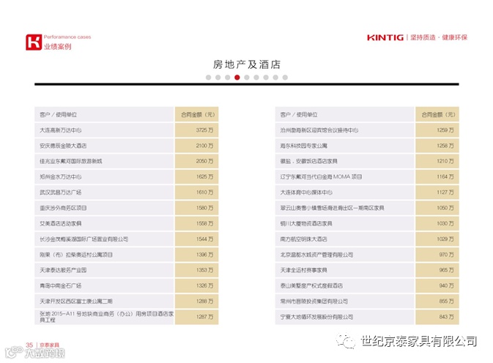Click the 长沙金茂梅溪湖国际广场 row
Viewport: 493px width, 363px height.
pos(104,239)
